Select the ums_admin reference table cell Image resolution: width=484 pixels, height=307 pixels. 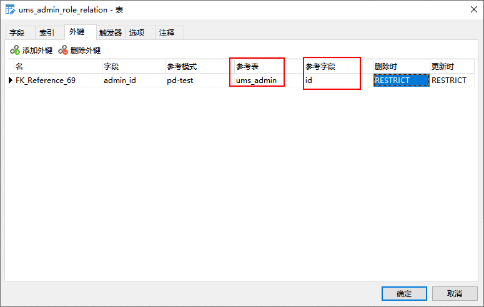(x=269, y=80)
